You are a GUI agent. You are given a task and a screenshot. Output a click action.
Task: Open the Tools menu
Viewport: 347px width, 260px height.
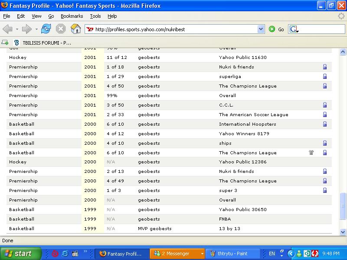(95, 16)
